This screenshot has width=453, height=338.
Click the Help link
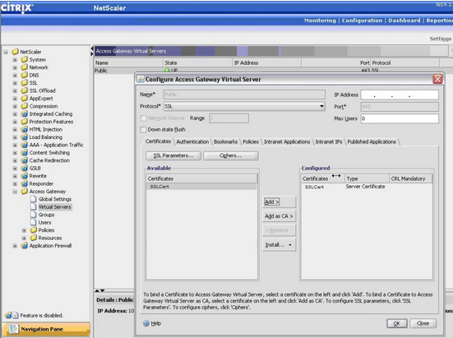click(155, 323)
